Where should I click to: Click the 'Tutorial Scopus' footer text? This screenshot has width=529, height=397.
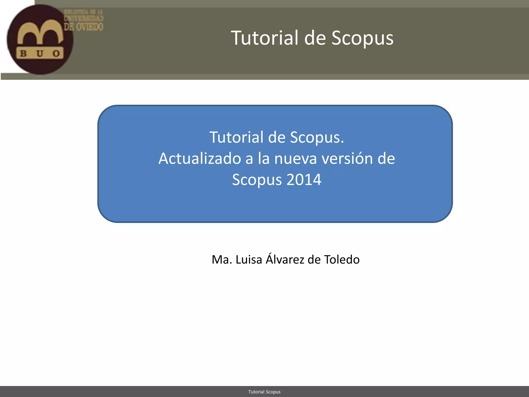pyautogui.click(x=264, y=392)
